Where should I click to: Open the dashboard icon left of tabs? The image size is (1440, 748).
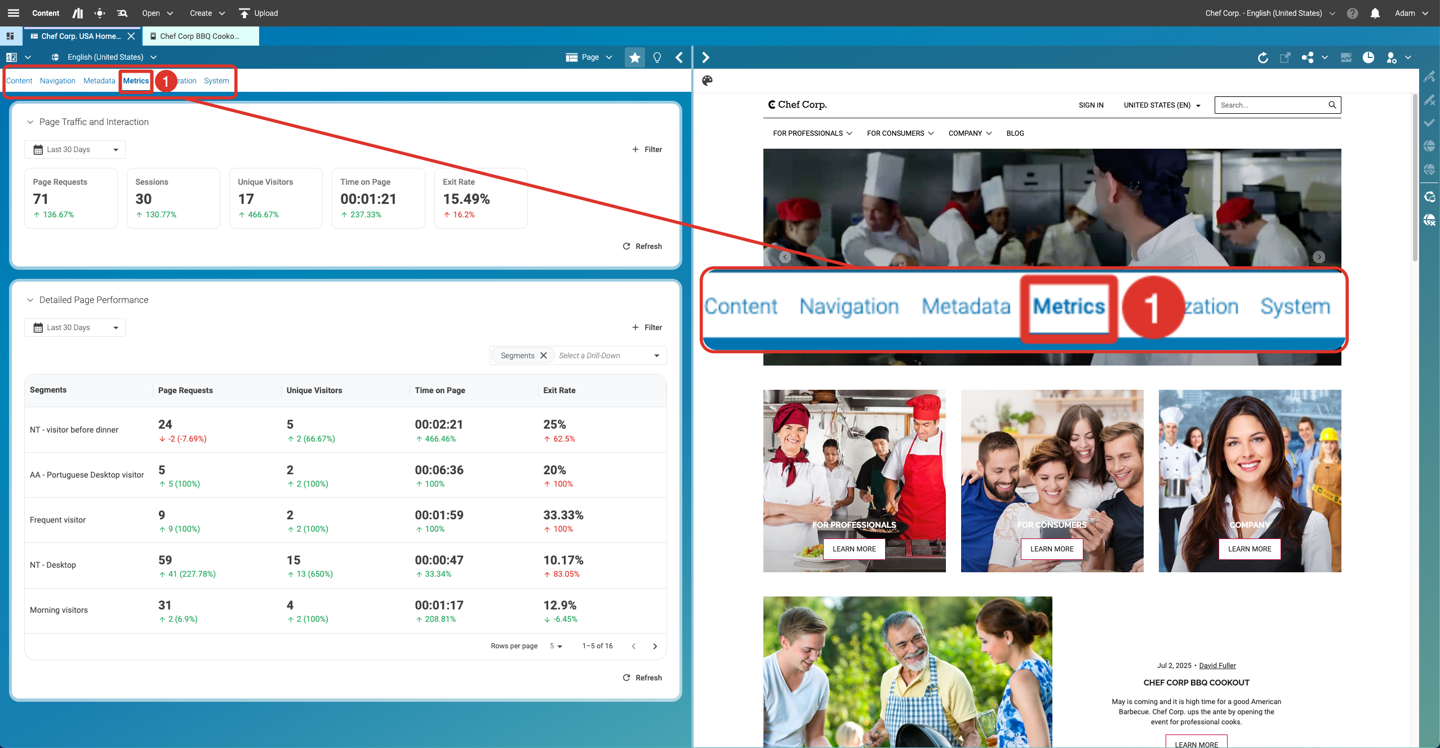point(10,36)
